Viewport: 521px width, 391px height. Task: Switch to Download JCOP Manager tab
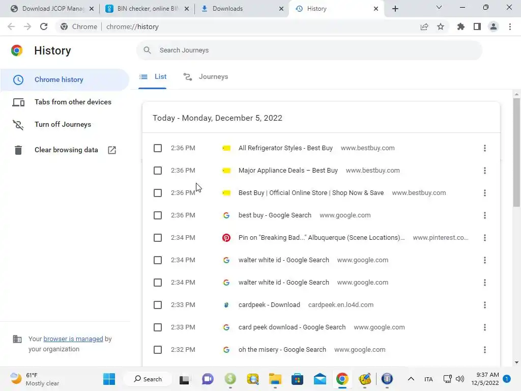[x=48, y=9]
